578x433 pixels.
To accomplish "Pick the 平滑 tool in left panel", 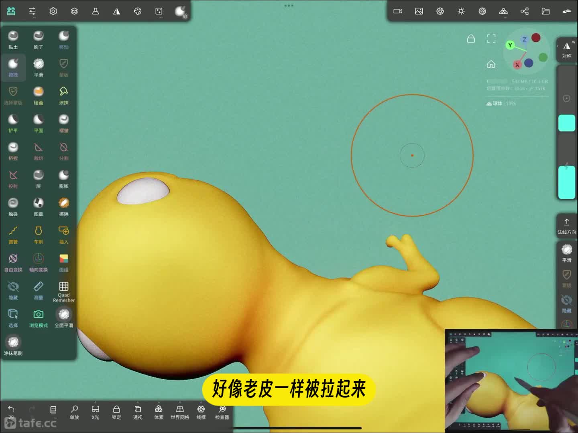I will pos(39,67).
